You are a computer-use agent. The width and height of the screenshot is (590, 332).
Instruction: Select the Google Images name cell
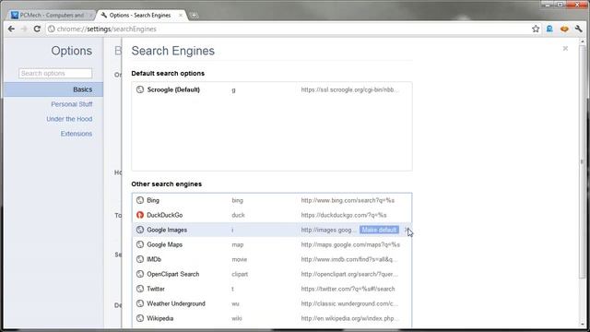pos(167,230)
